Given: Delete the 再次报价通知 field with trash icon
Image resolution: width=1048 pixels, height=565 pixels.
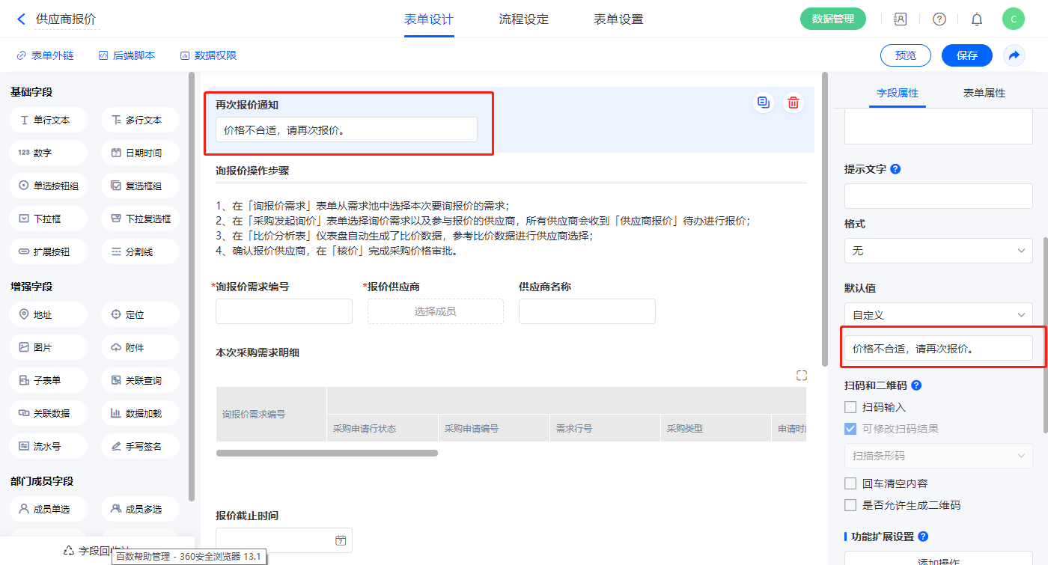Looking at the screenshot, I should (x=793, y=103).
